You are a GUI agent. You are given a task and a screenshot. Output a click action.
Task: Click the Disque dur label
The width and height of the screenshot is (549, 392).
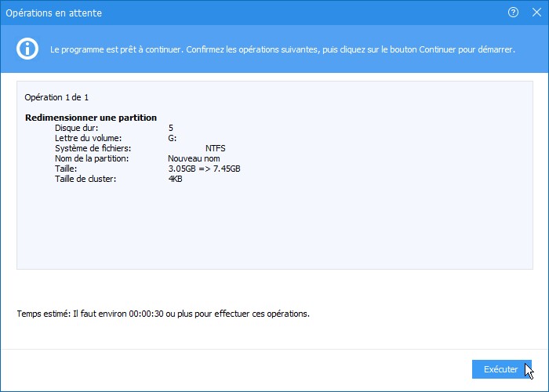(x=77, y=127)
